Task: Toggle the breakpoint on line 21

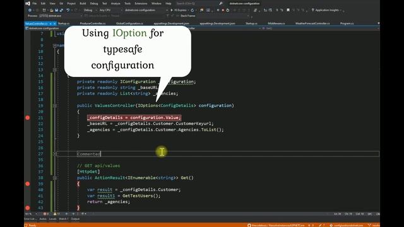Action: click(28, 118)
